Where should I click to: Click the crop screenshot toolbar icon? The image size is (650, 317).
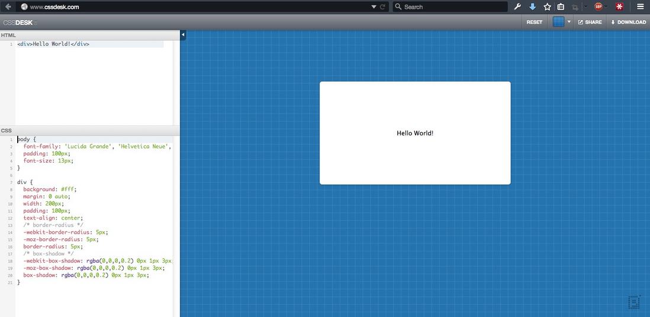tap(575, 7)
